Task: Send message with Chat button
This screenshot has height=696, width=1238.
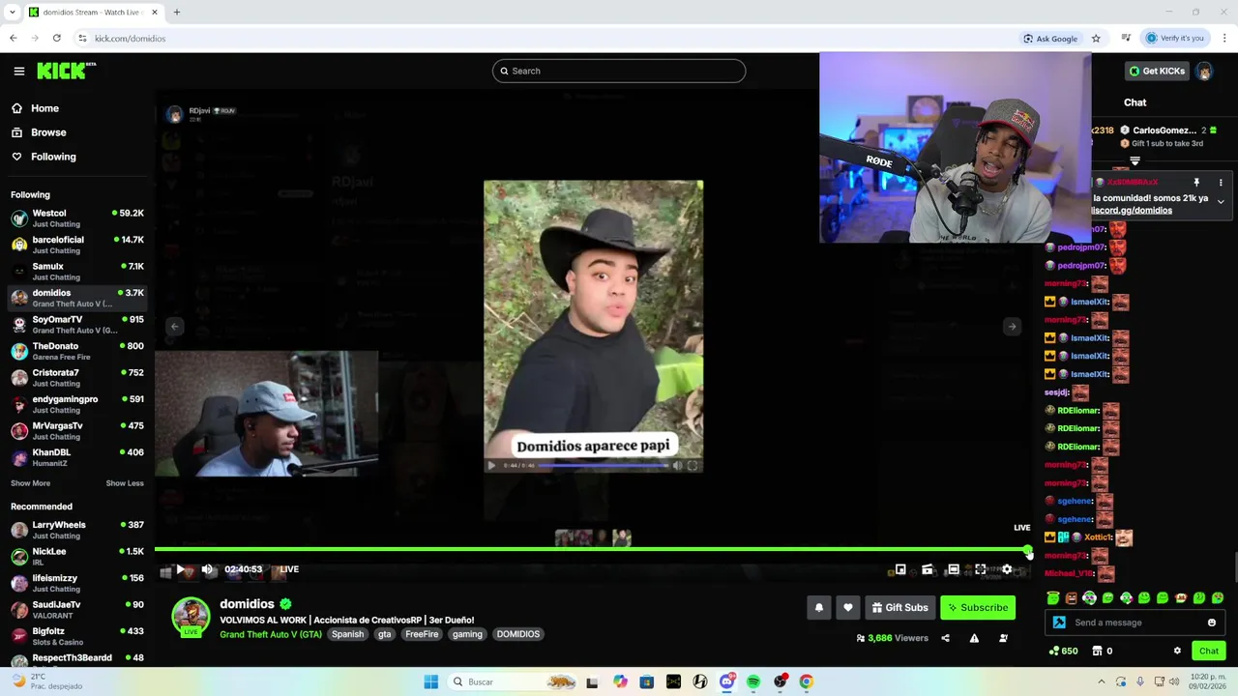Action: [x=1209, y=651]
